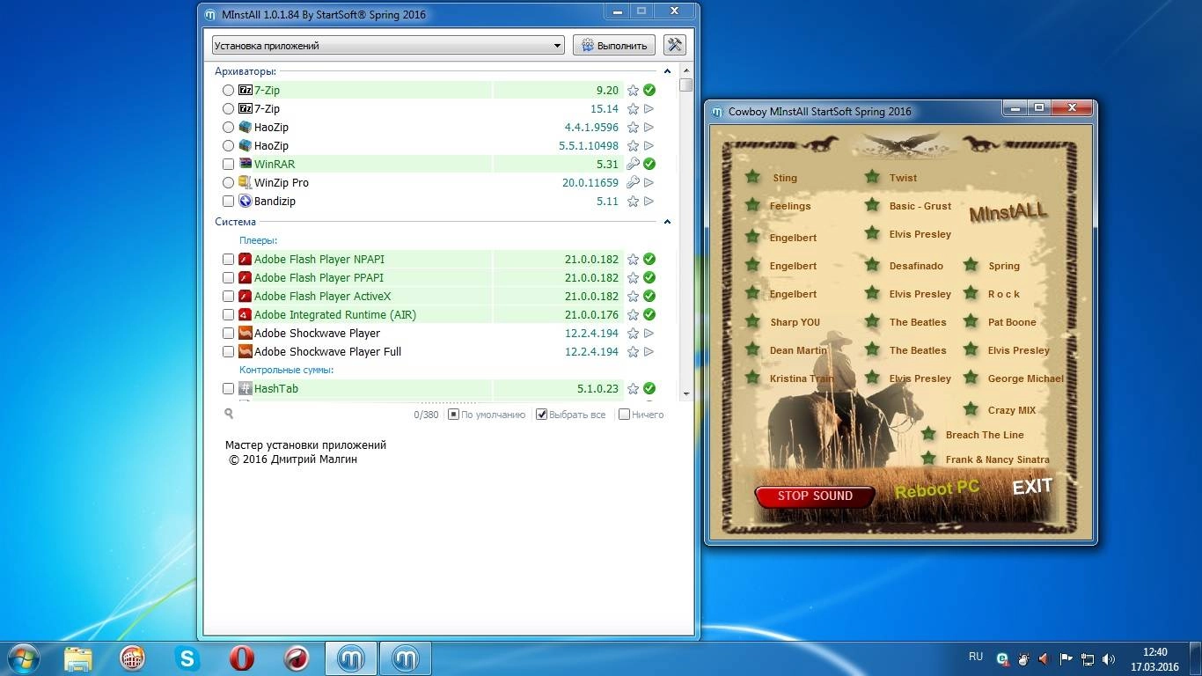Play the Basic - Grust track

click(x=920, y=205)
